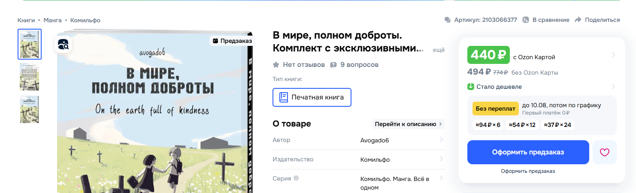
Task: Click the product title В мире, полном доброты
Action: pos(348,41)
